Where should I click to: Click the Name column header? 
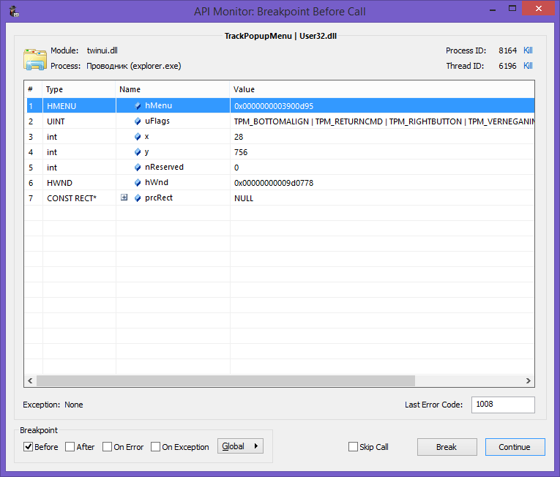(173, 89)
